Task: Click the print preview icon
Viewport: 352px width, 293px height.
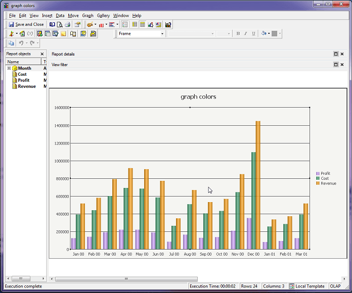Action: point(60,24)
